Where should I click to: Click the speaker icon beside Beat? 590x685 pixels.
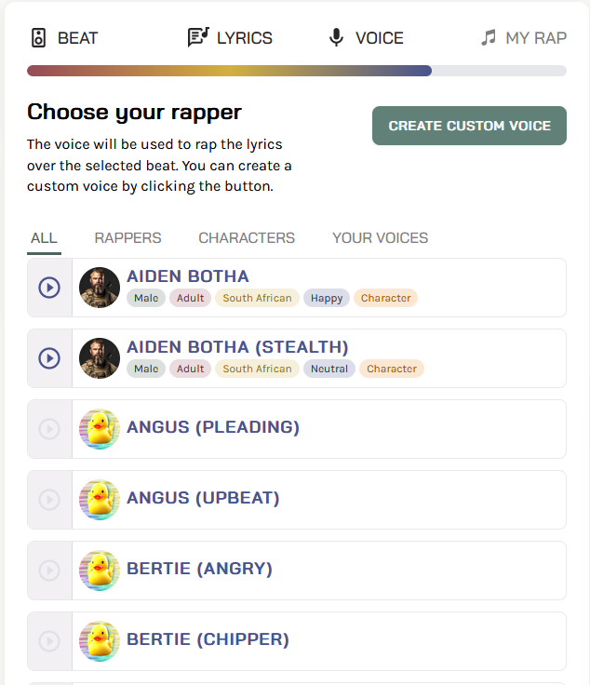[x=38, y=38]
